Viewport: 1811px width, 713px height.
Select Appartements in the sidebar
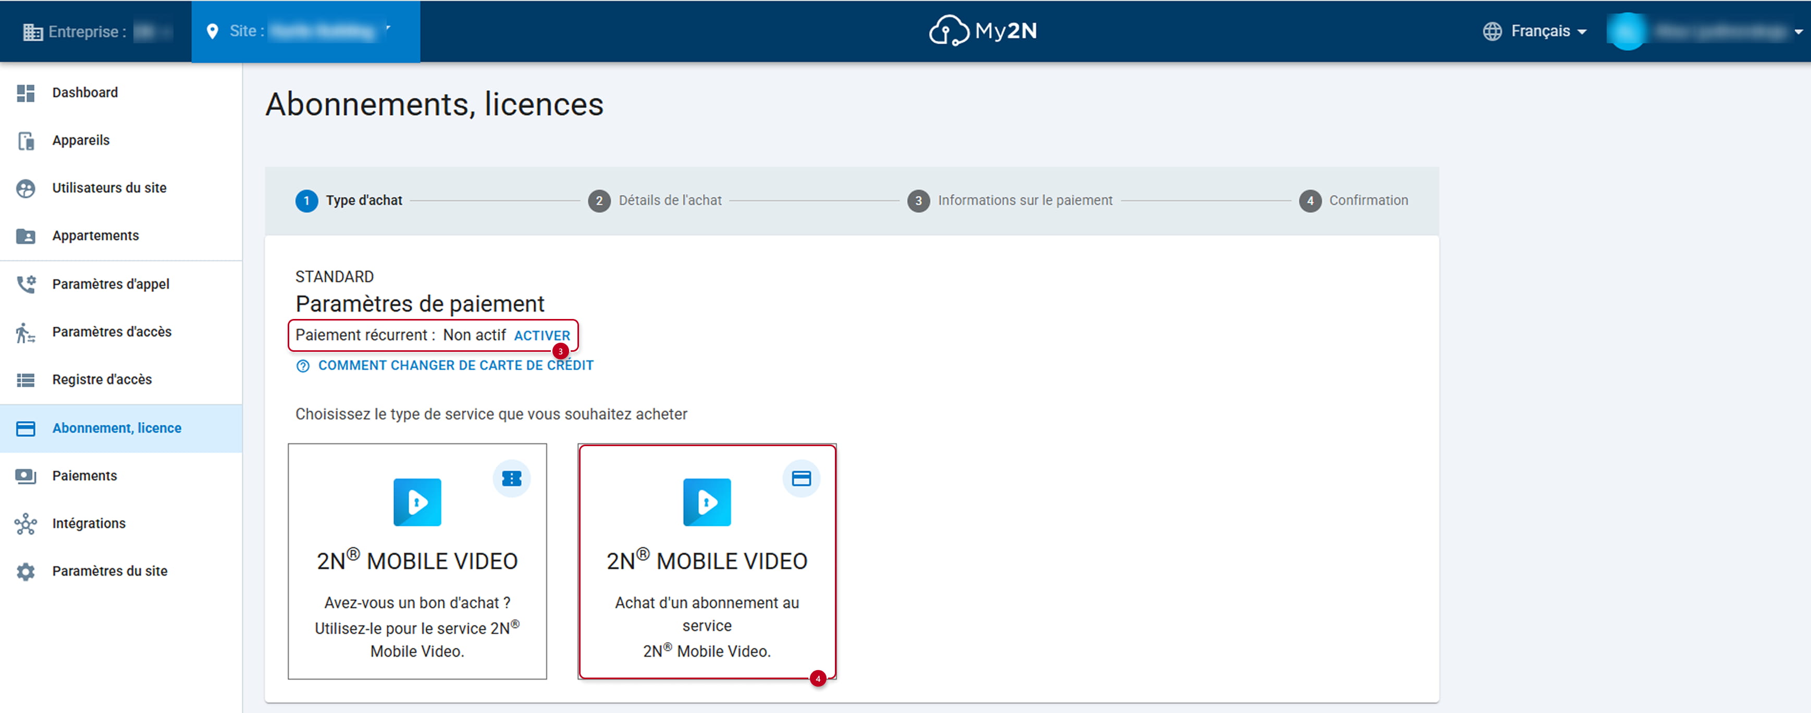pyautogui.click(x=121, y=236)
